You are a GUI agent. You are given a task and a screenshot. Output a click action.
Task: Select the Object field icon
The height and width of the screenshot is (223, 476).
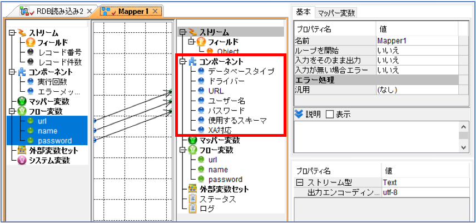click(210, 51)
